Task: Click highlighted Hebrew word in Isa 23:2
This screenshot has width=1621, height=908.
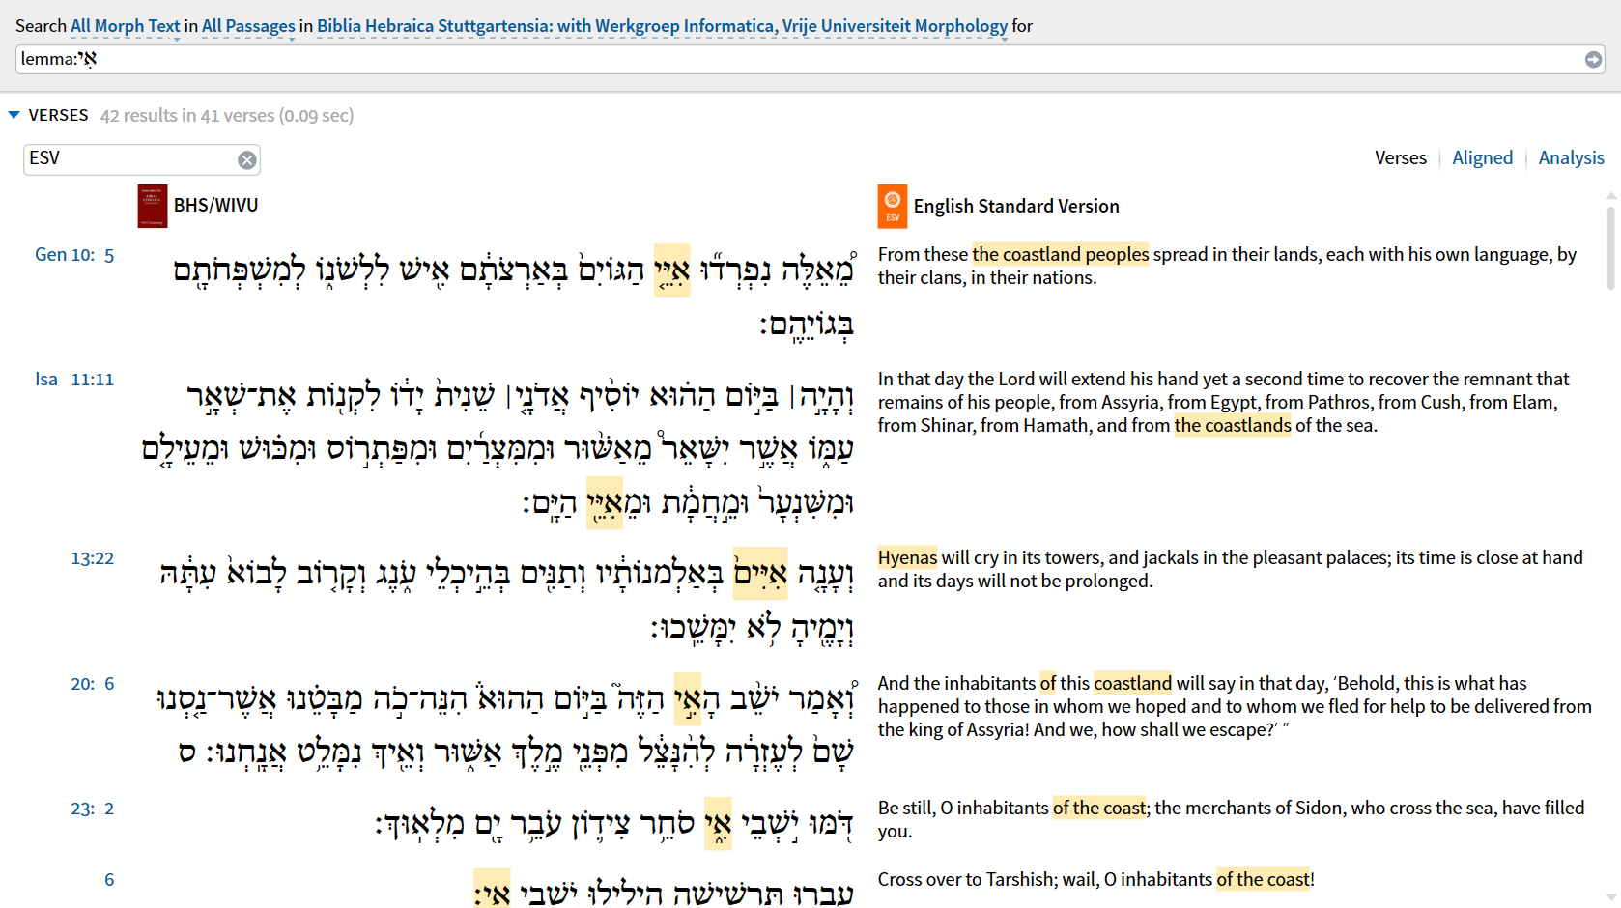Action: [x=718, y=824]
